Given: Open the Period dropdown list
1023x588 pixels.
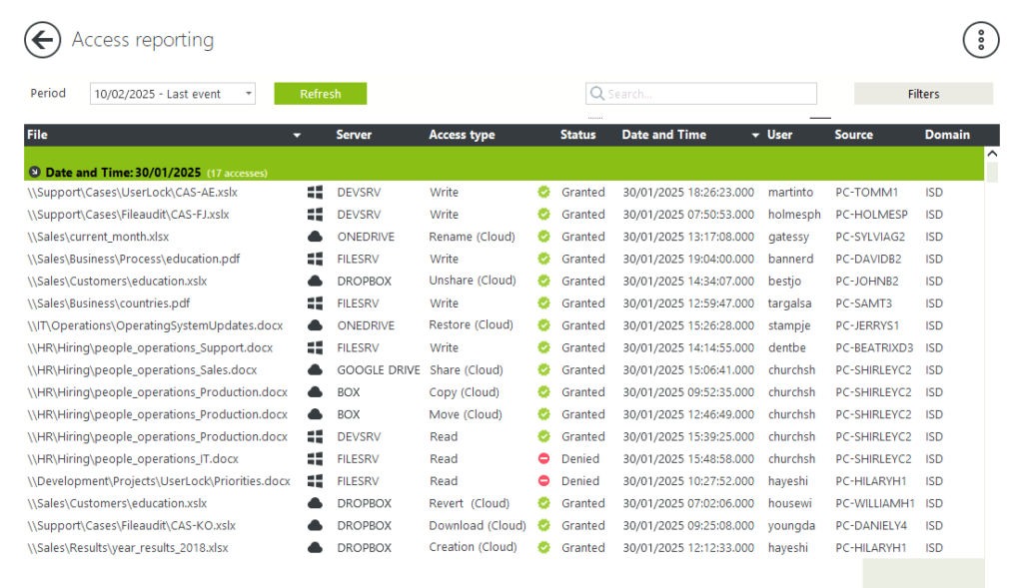Looking at the screenshot, I should click(248, 94).
